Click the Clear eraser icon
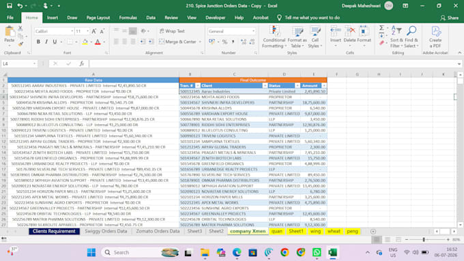 coord(381,43)
